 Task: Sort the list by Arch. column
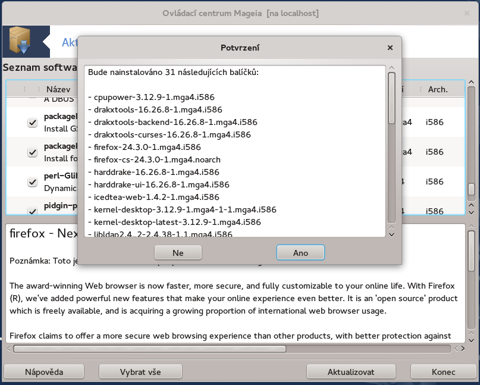point(438,89)
